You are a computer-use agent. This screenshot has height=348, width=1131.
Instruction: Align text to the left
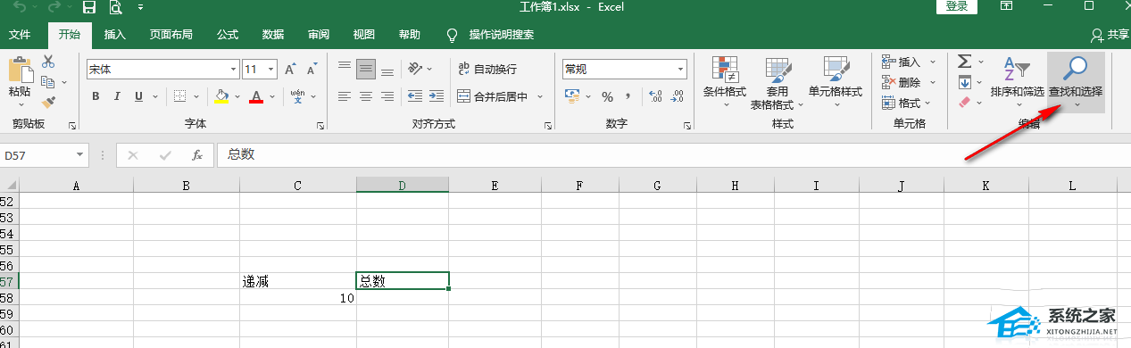pos(345,96)
